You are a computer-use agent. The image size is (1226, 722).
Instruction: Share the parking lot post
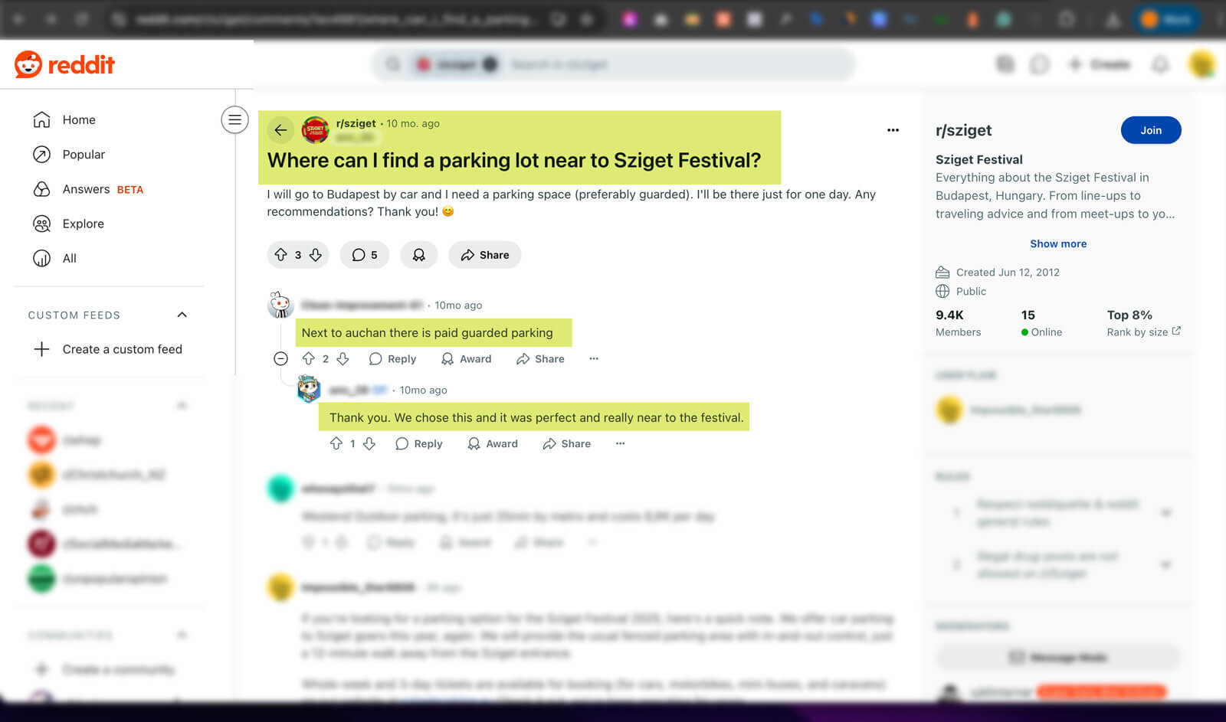[484, 255]
